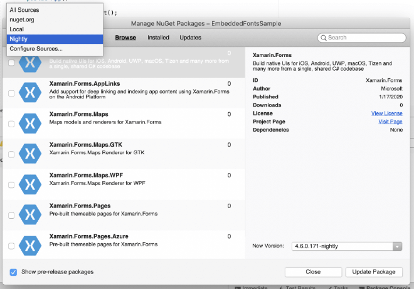Viewport: 414px width, 289px height.
Task: Select the Xamarin.Forms.Maps package title
Action: coord(78,114)
